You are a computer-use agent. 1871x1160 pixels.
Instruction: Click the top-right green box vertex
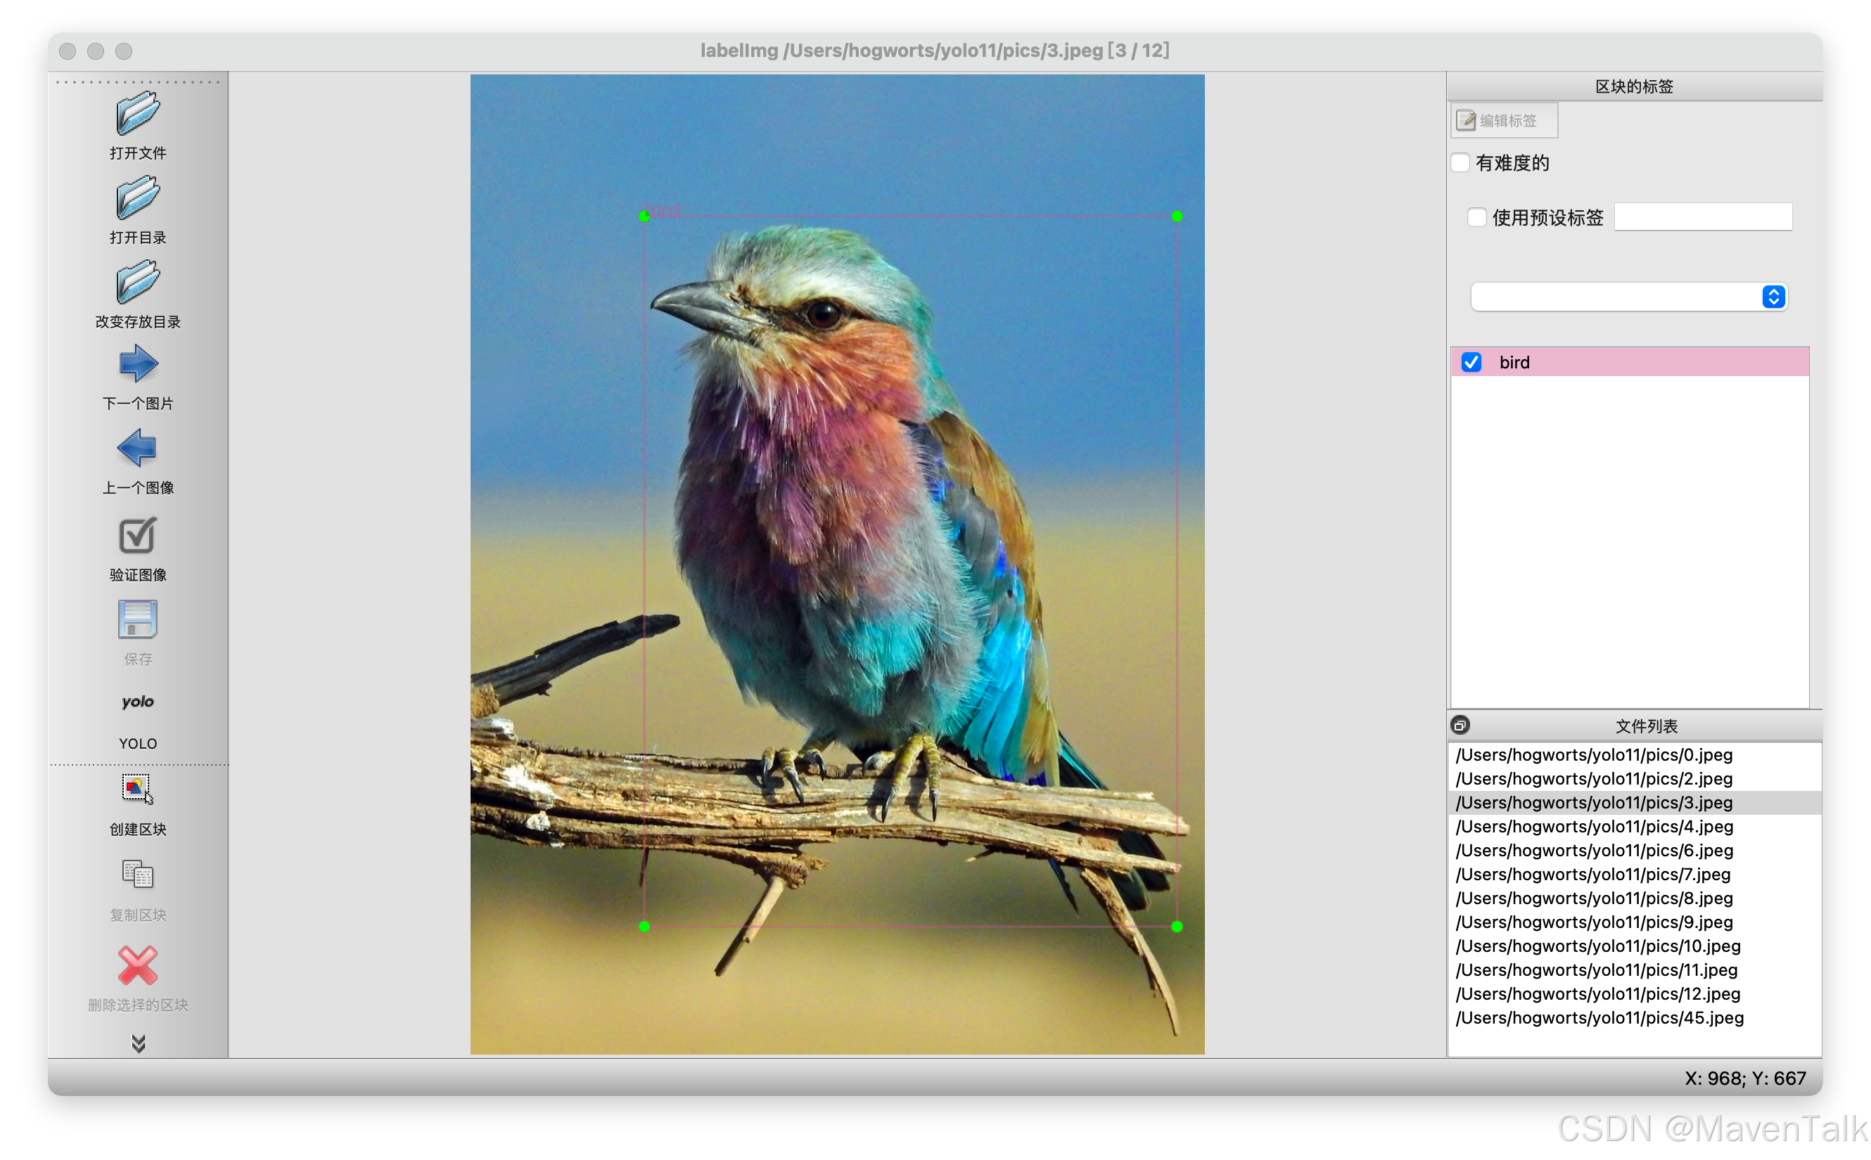pyautogui.click(x=1177, y=217)
